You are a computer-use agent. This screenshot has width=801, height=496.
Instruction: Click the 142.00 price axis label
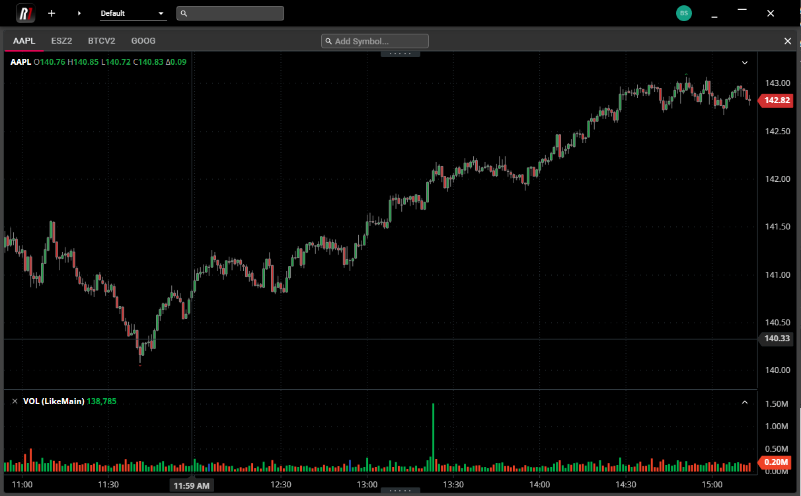pos(777,179)
